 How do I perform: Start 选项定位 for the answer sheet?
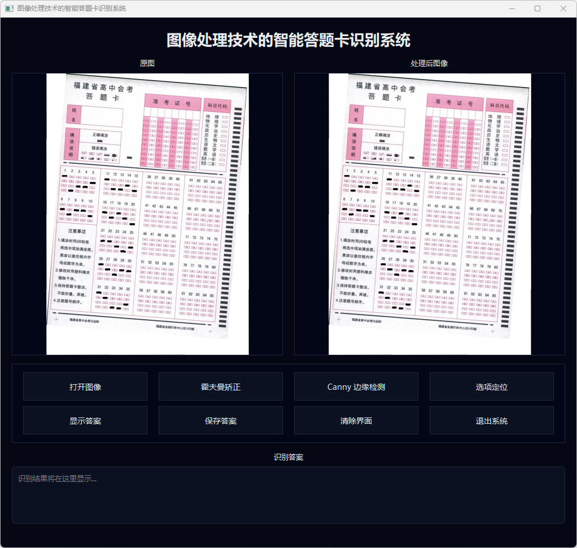point(491,387)
